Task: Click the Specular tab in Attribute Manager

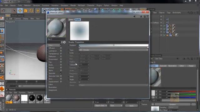Action: (163, 66)
